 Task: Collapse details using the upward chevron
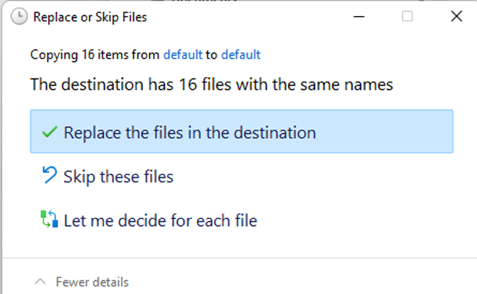click(x=40, y=282)
